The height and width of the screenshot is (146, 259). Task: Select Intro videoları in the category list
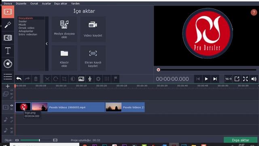(28, 34)
